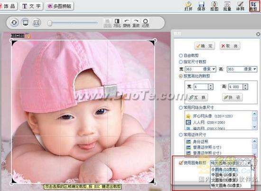Click the 还原 restore icon
This screenshot has width=261, height=191.
click(145, 23)
